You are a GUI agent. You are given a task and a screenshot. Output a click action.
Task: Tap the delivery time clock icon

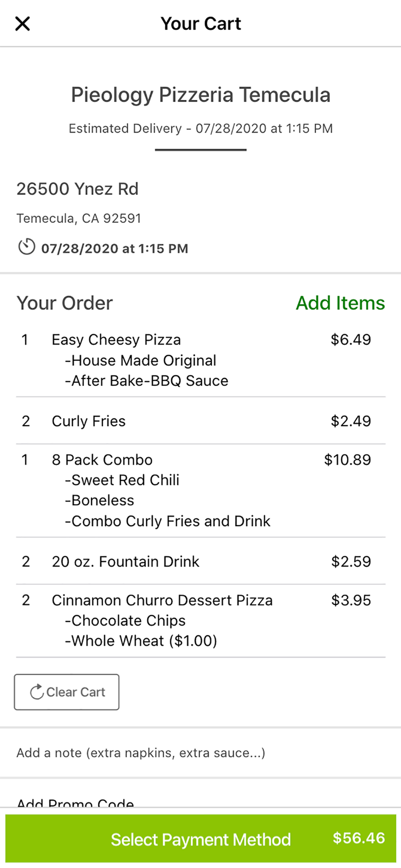26,247
